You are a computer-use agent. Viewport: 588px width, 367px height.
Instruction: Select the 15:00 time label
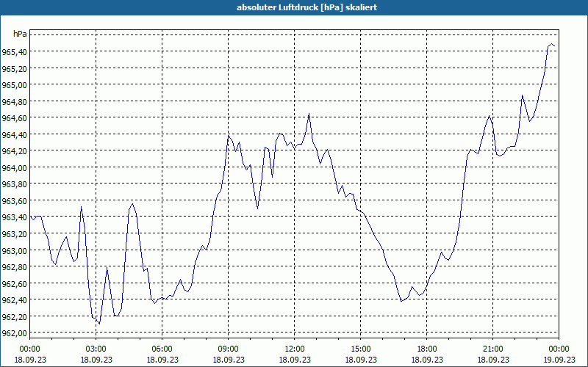click(x=360, y=349)
